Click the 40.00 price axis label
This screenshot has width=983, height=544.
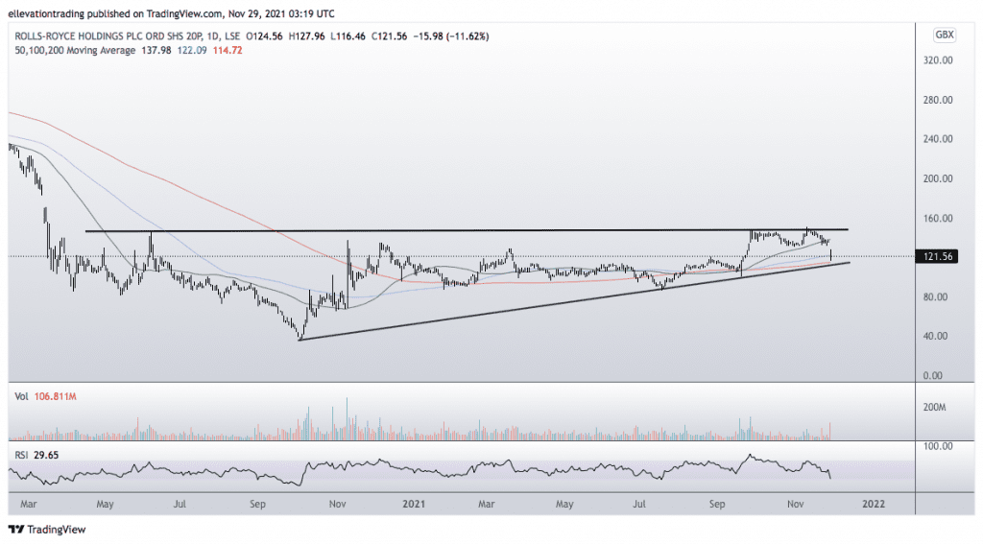[x=936, y=336]
